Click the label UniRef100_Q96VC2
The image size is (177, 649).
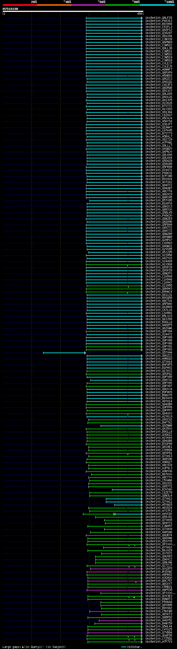click(159, 560)
